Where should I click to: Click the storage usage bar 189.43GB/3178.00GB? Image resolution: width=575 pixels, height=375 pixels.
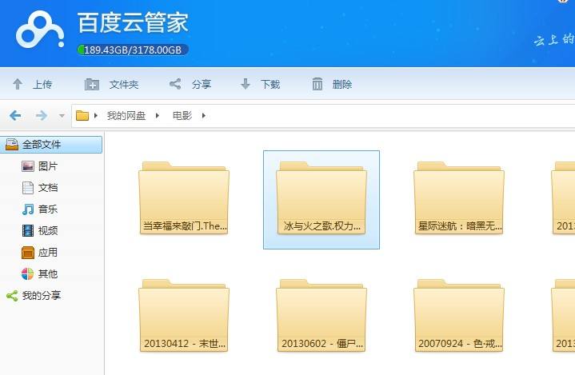134,50
